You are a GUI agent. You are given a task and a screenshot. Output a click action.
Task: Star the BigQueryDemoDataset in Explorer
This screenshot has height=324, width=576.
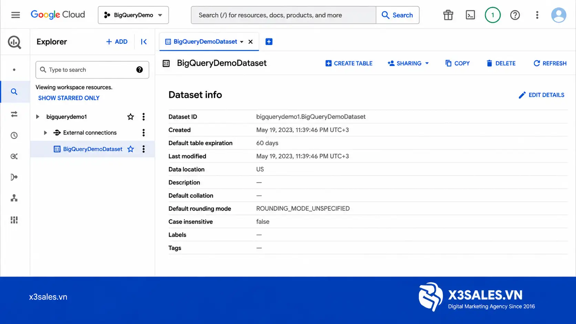point(131,149)
